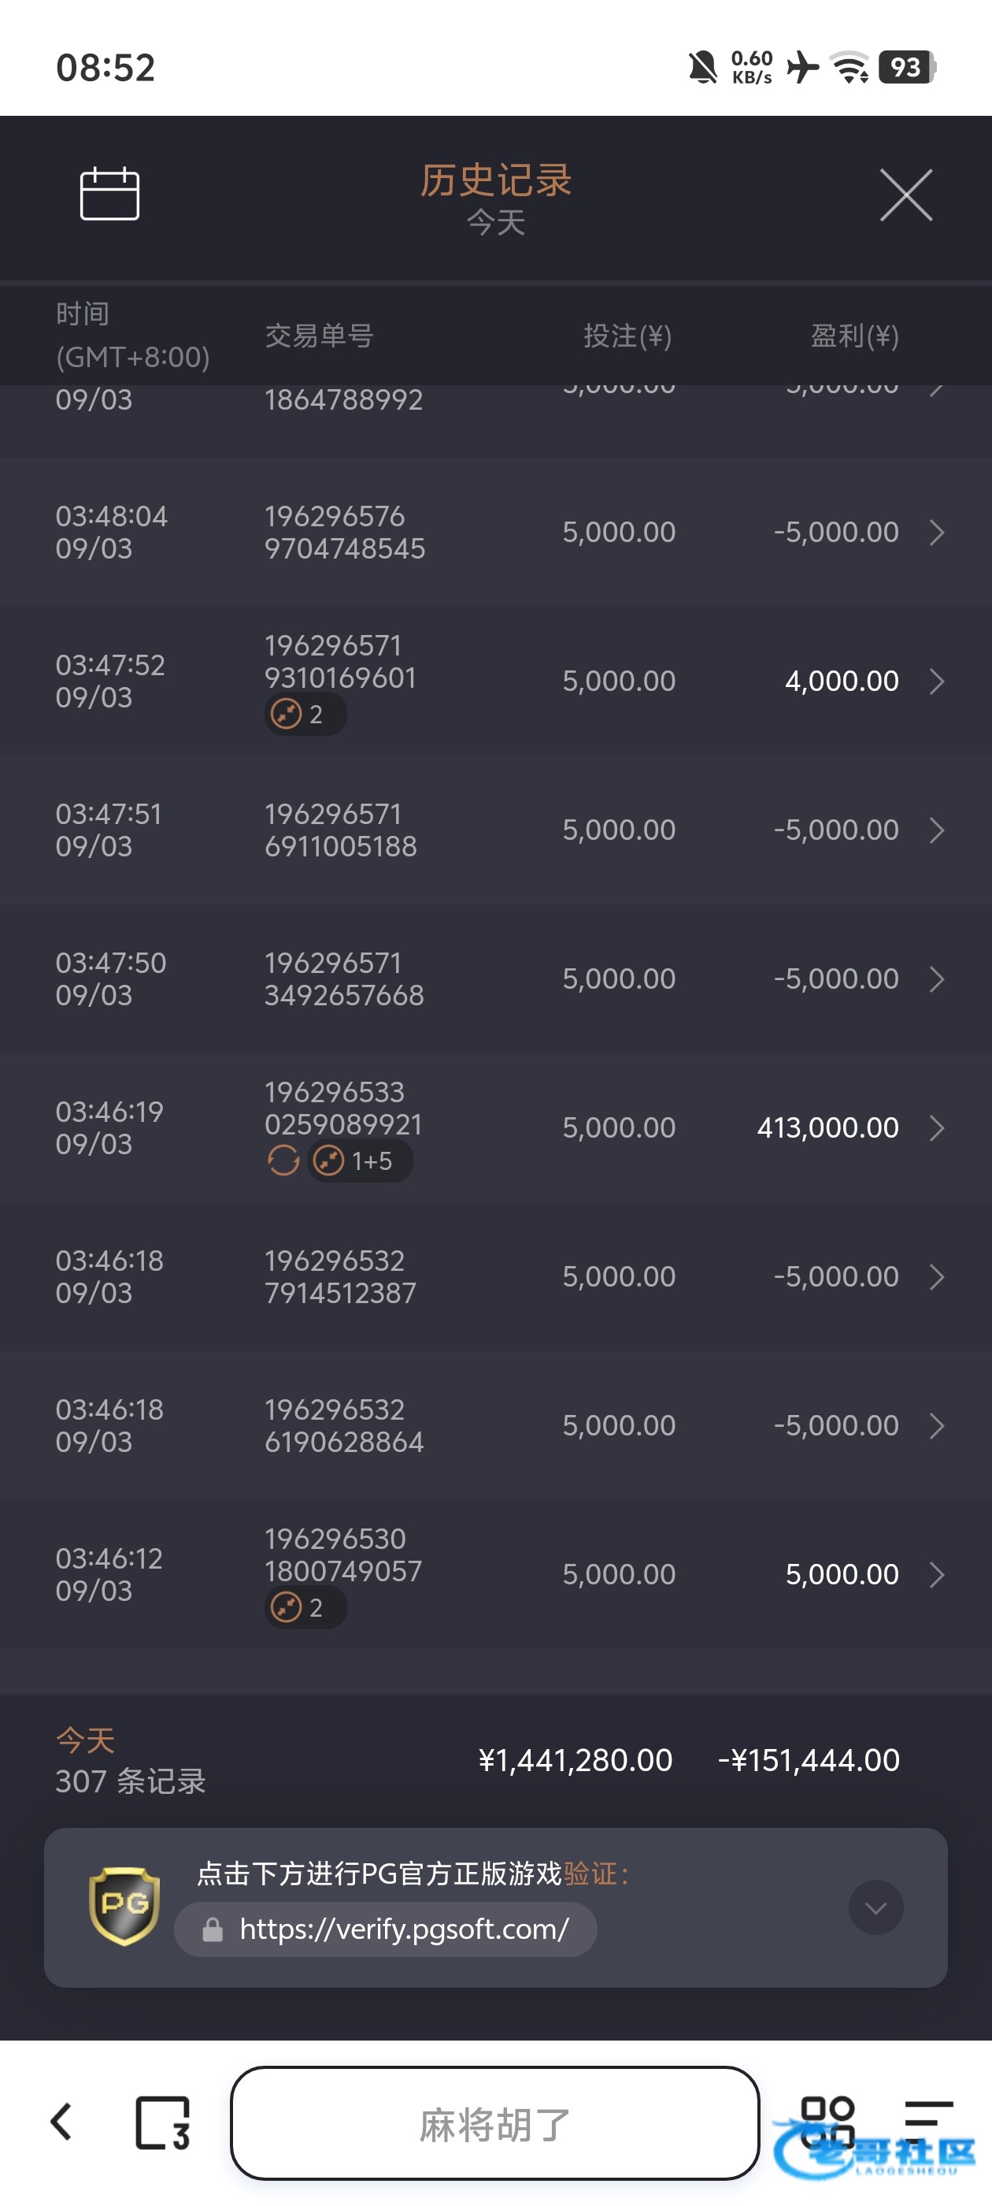Open the browser tabs counter showing 3

click(x=163, y=2122)
